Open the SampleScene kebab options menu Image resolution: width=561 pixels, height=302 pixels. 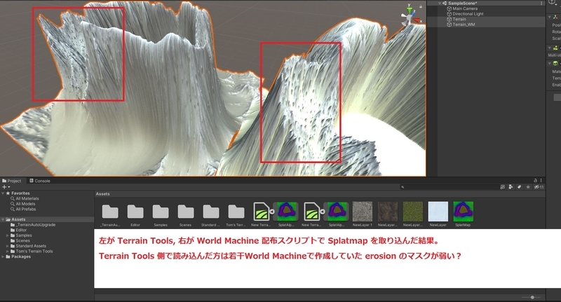[541, 4]
